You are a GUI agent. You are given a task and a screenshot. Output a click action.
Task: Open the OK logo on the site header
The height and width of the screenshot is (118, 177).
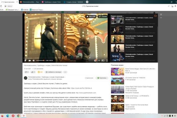27,13
